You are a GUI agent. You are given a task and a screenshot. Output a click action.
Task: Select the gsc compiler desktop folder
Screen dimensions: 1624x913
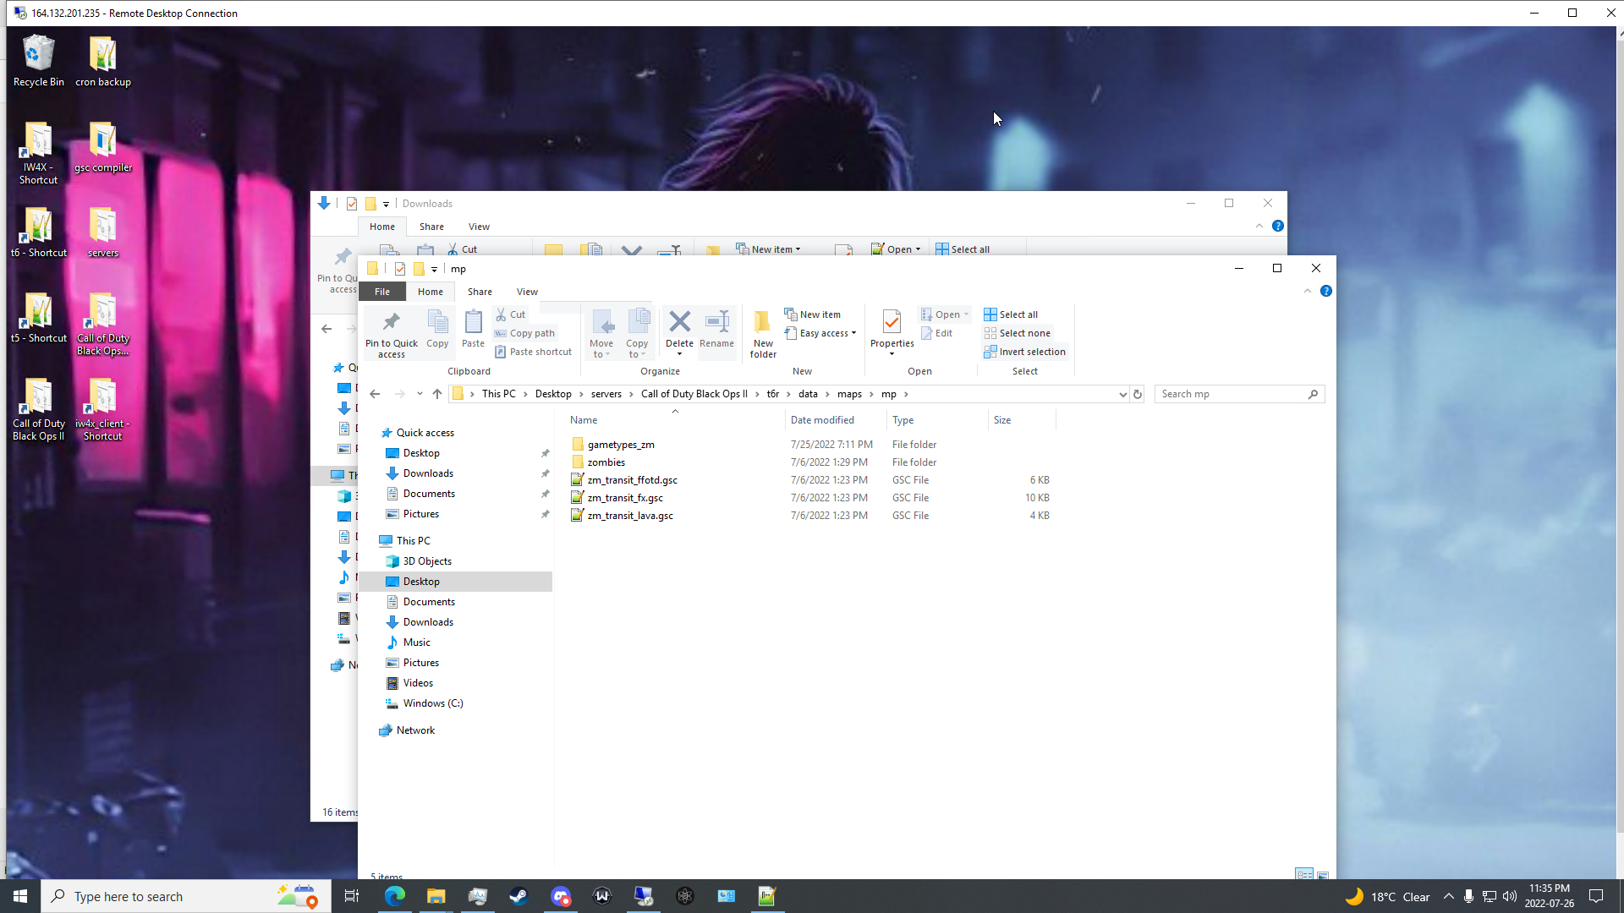tap(102, 148)
